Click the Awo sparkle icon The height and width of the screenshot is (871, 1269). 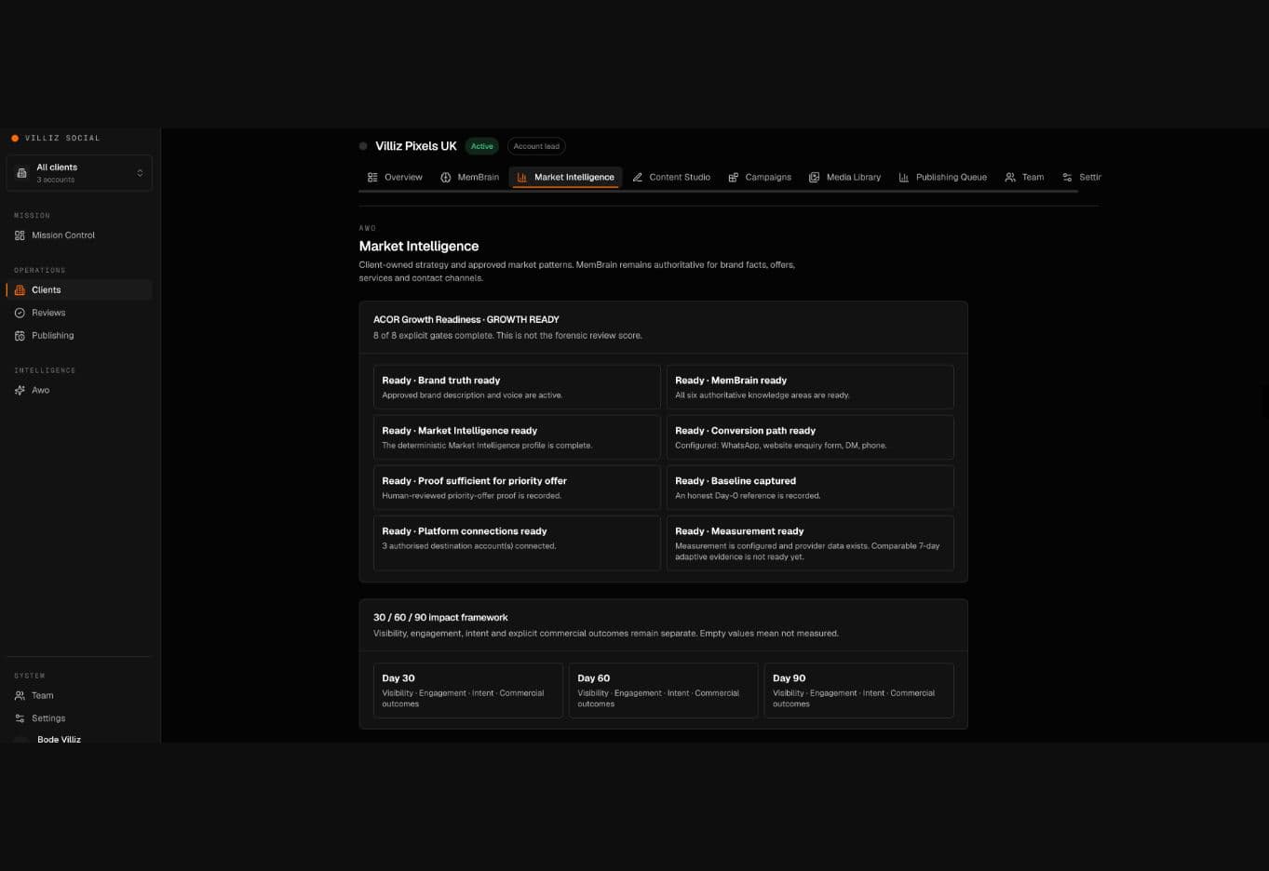(20, 391)
